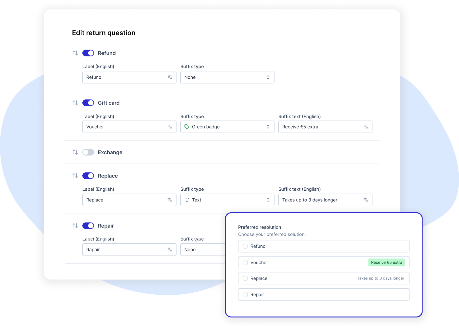Viewport: 459px width, 328px height.
Task: Click the Edit return question heading
Action: tap(104, 33)
